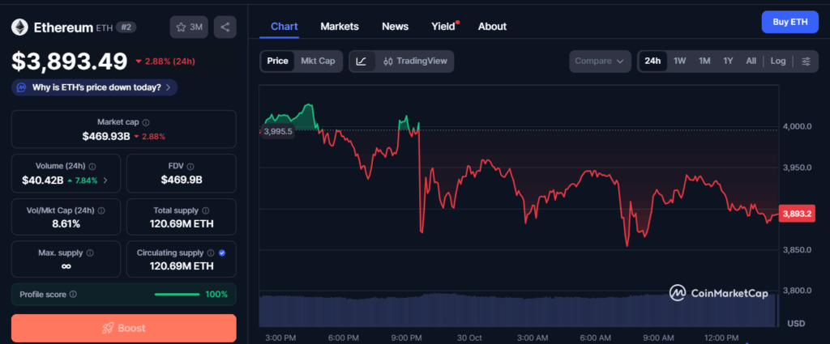
Task: Open the chart settings sliders icon
Action: pos(805,61)
